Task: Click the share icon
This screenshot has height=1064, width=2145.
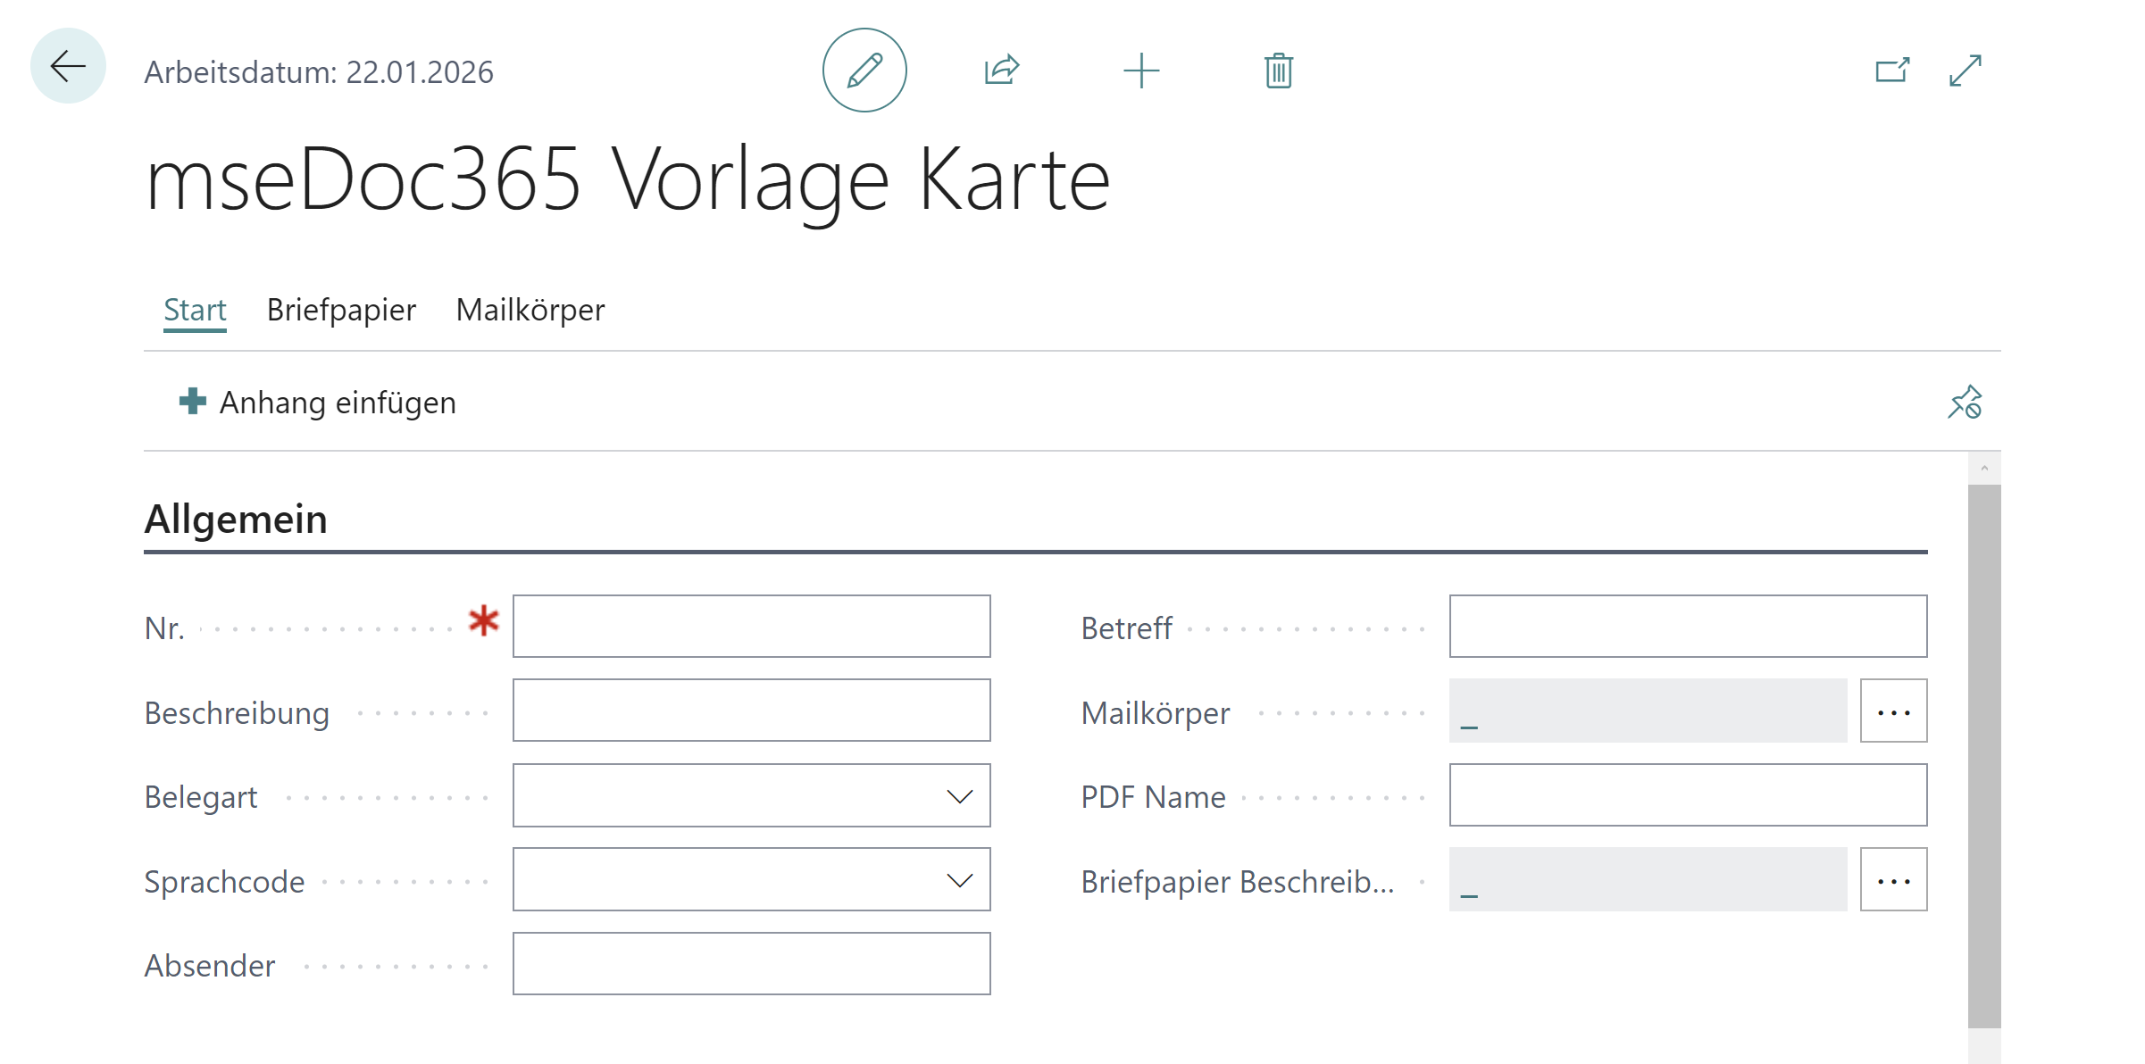Action: 1002,70
